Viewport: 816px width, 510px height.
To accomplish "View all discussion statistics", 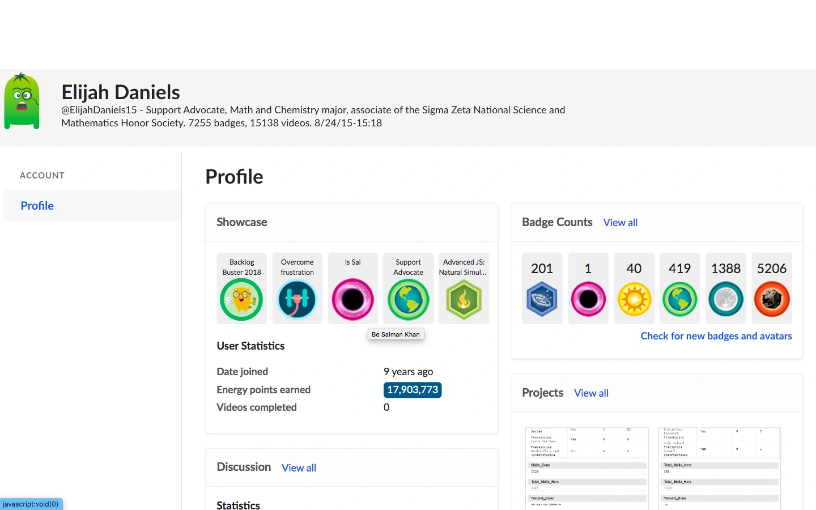I will [x=299, y=468].
